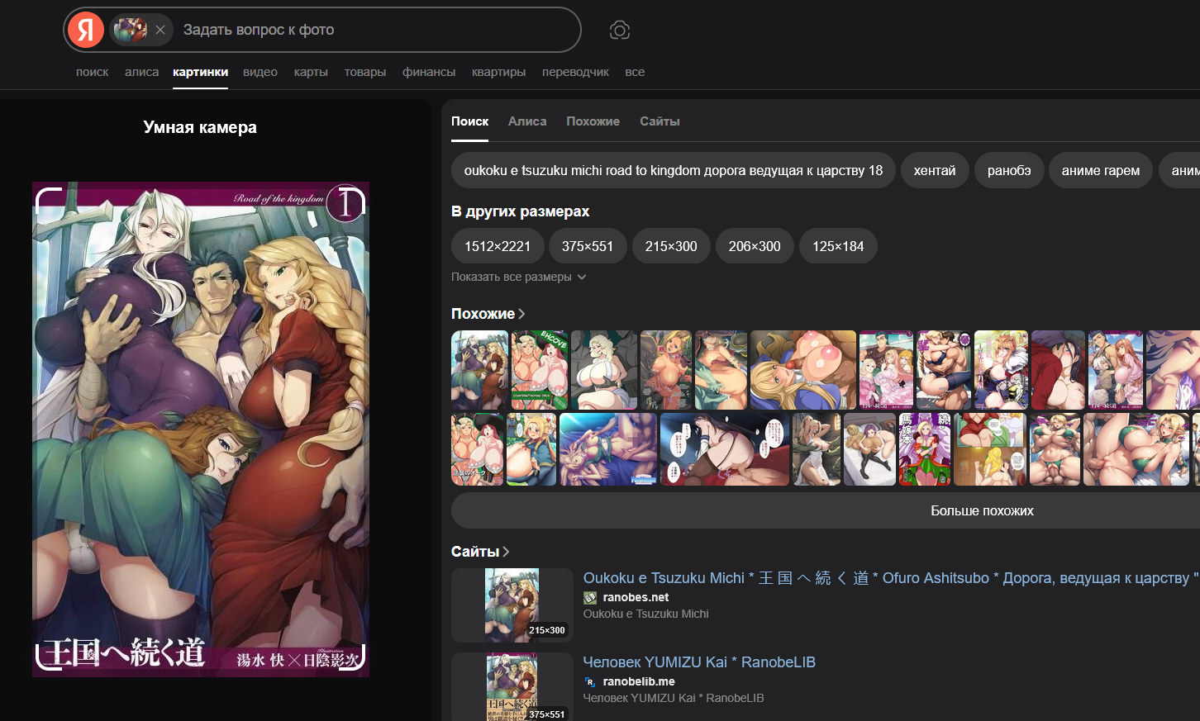Screen dimensions: 1200x721
Task: Click the 'ранобэ' query chip
Action: tap(1009, 170)
